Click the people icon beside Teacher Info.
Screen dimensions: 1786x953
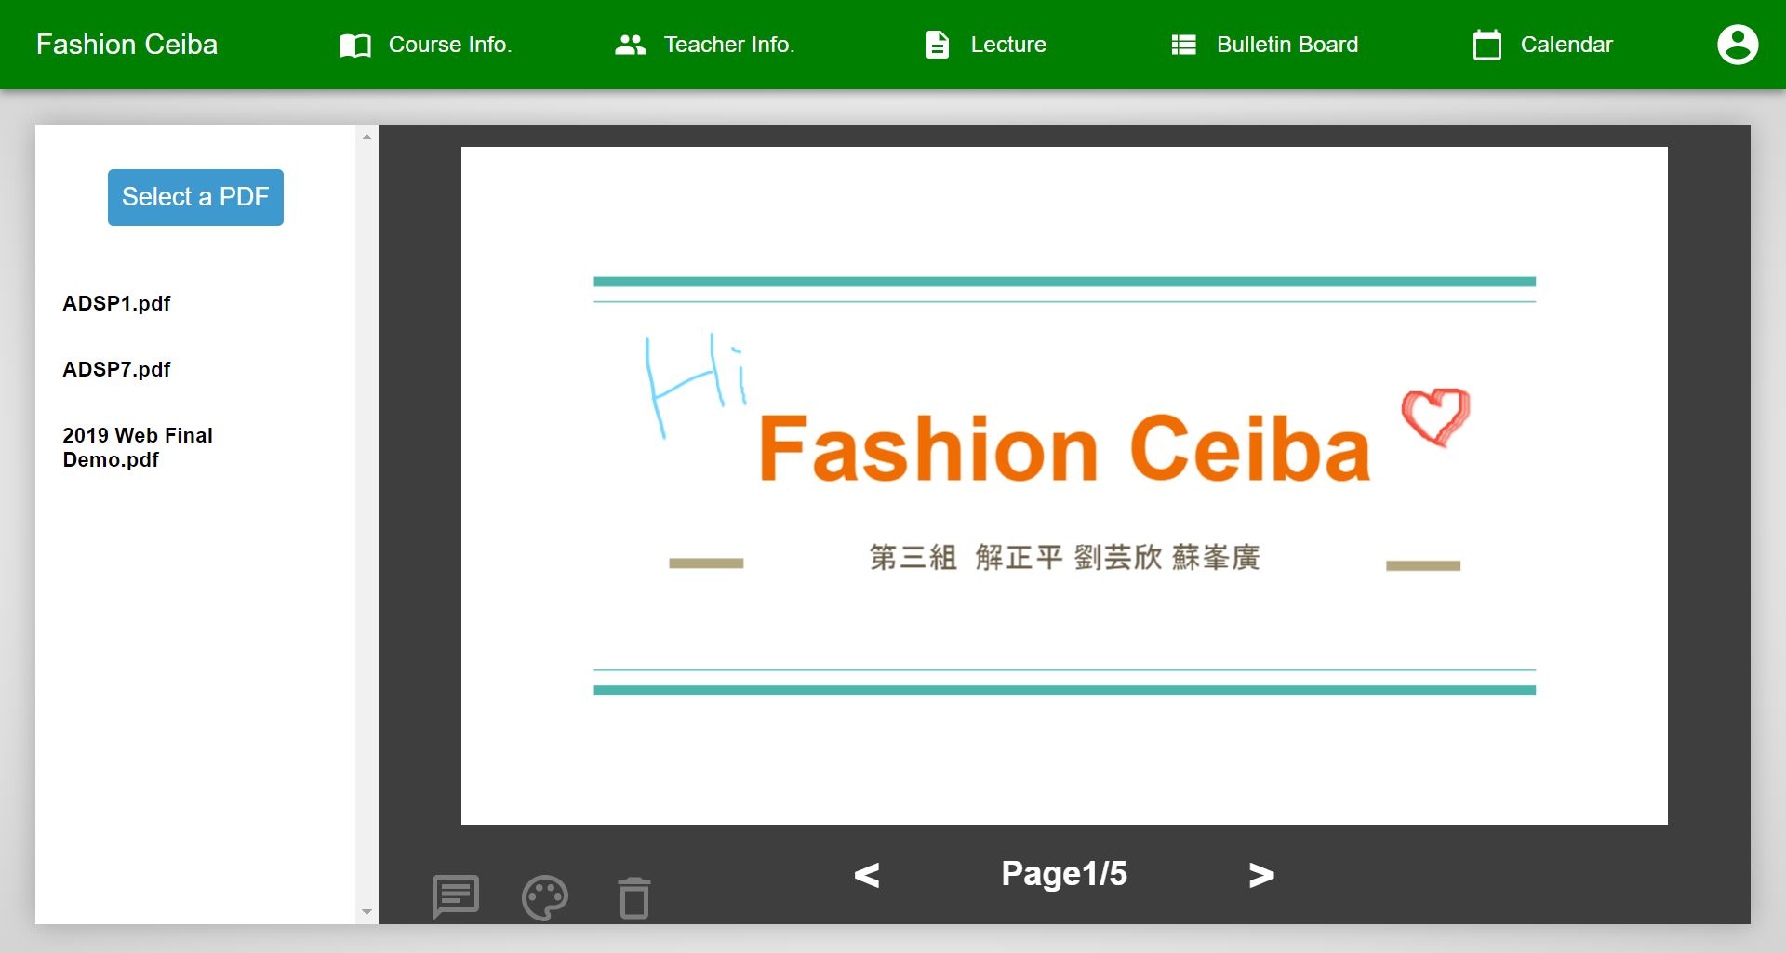point(631,45)
